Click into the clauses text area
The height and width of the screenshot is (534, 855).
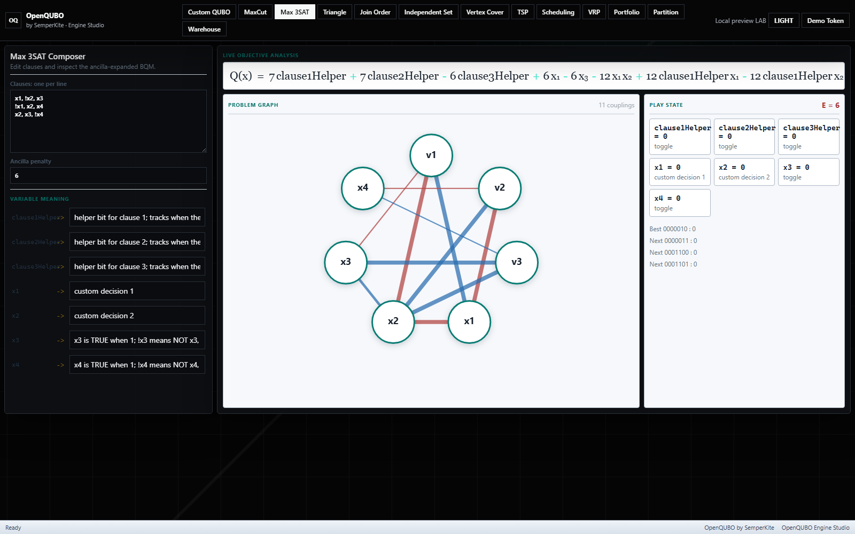(x=108, y=121)
